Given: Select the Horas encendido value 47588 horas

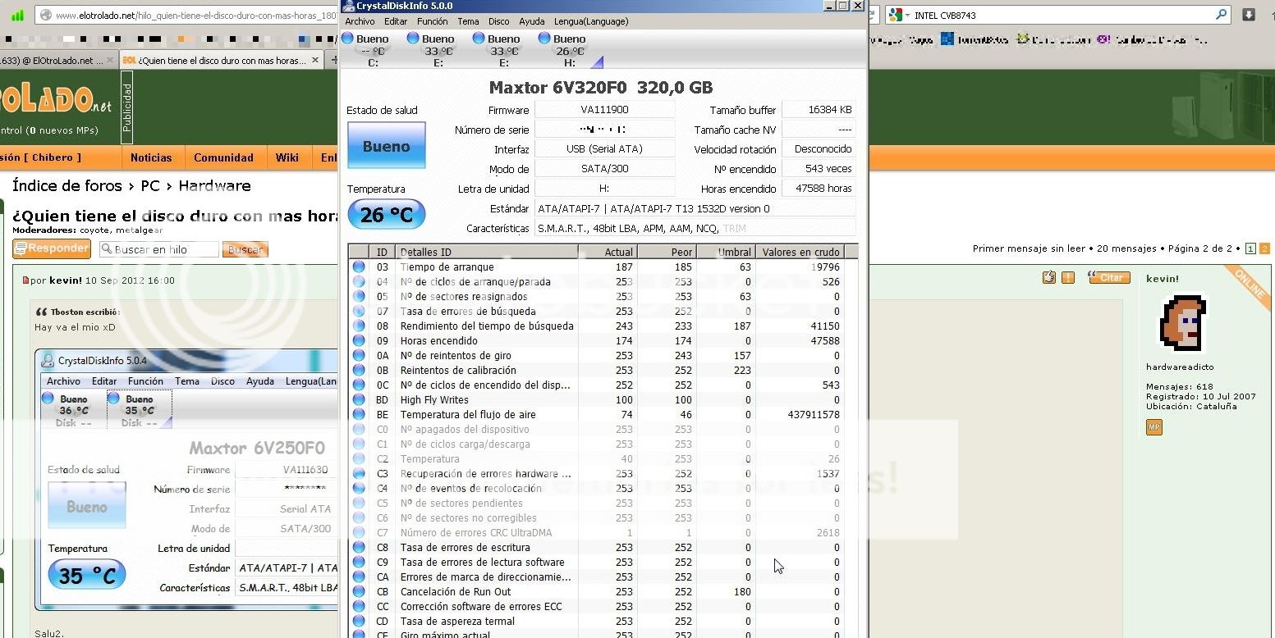Looking at the screenshot, I should click(x=818, y=189).
